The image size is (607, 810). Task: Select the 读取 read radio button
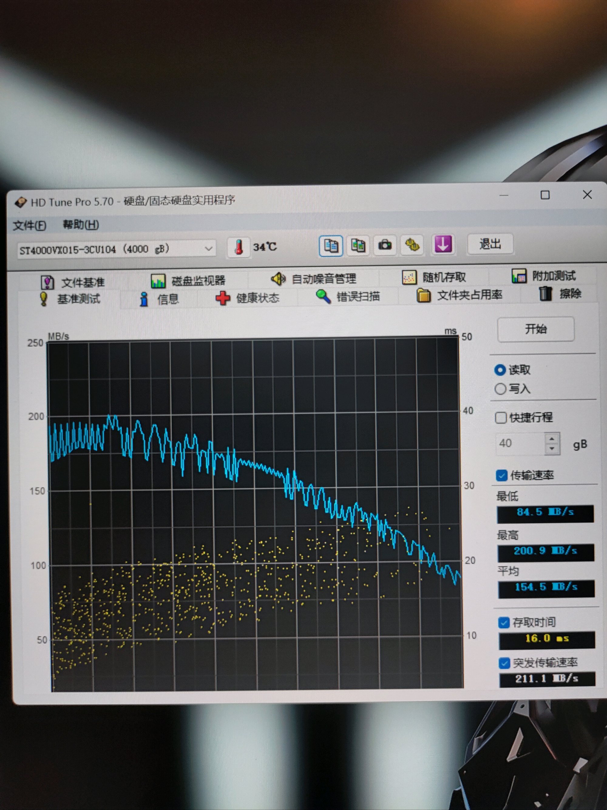pyautogui.click(x=500, y=370)
